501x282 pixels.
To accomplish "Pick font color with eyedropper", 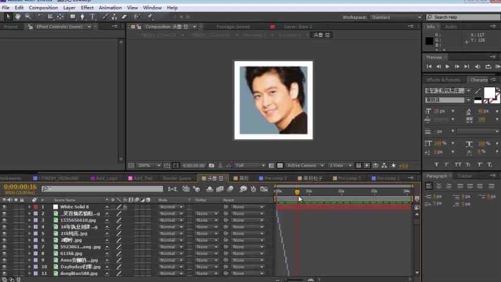I will coord(477,91).
